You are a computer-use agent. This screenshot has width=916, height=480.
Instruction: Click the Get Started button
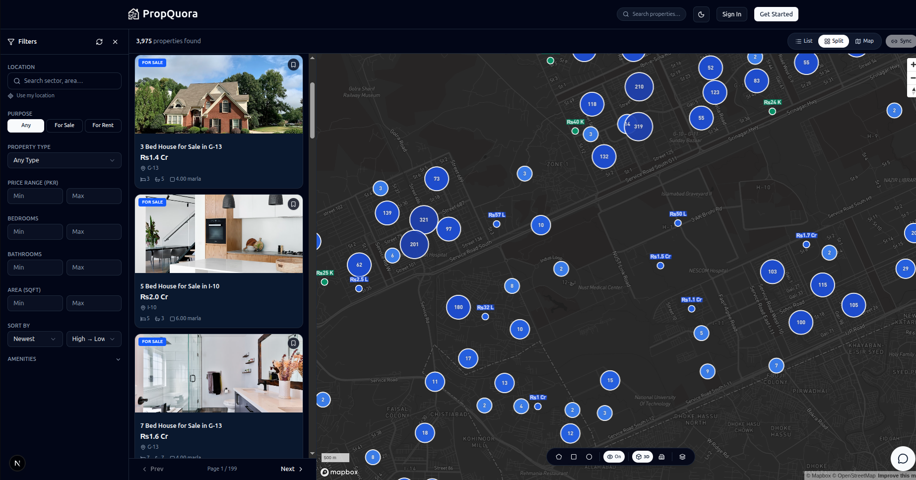click(x=776, y=14)
